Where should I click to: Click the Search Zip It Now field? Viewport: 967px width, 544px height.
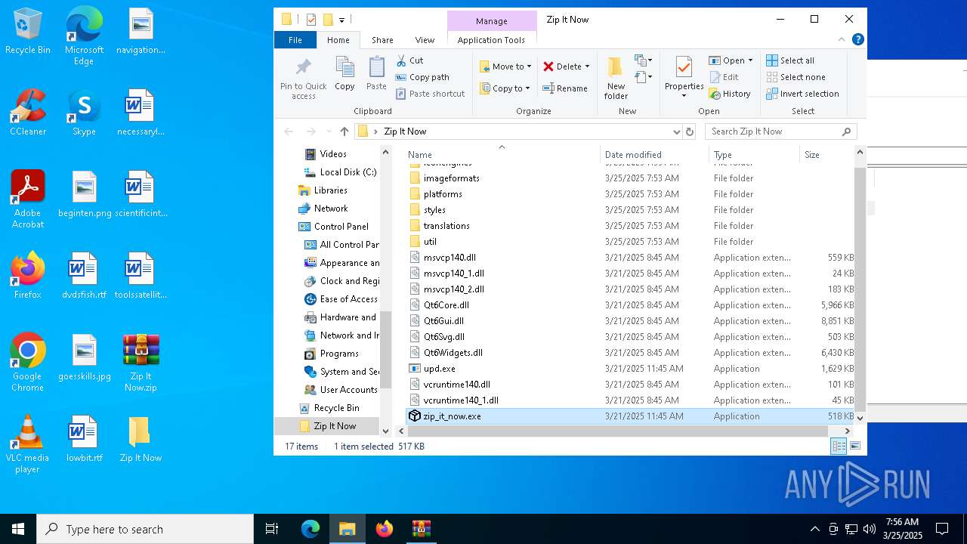point(781,131)
